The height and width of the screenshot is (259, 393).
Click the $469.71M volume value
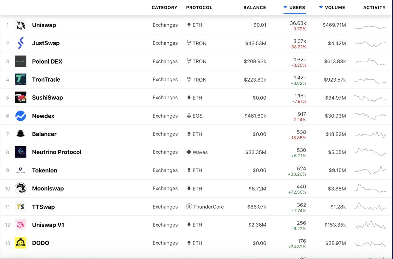(x=334, y=25)
